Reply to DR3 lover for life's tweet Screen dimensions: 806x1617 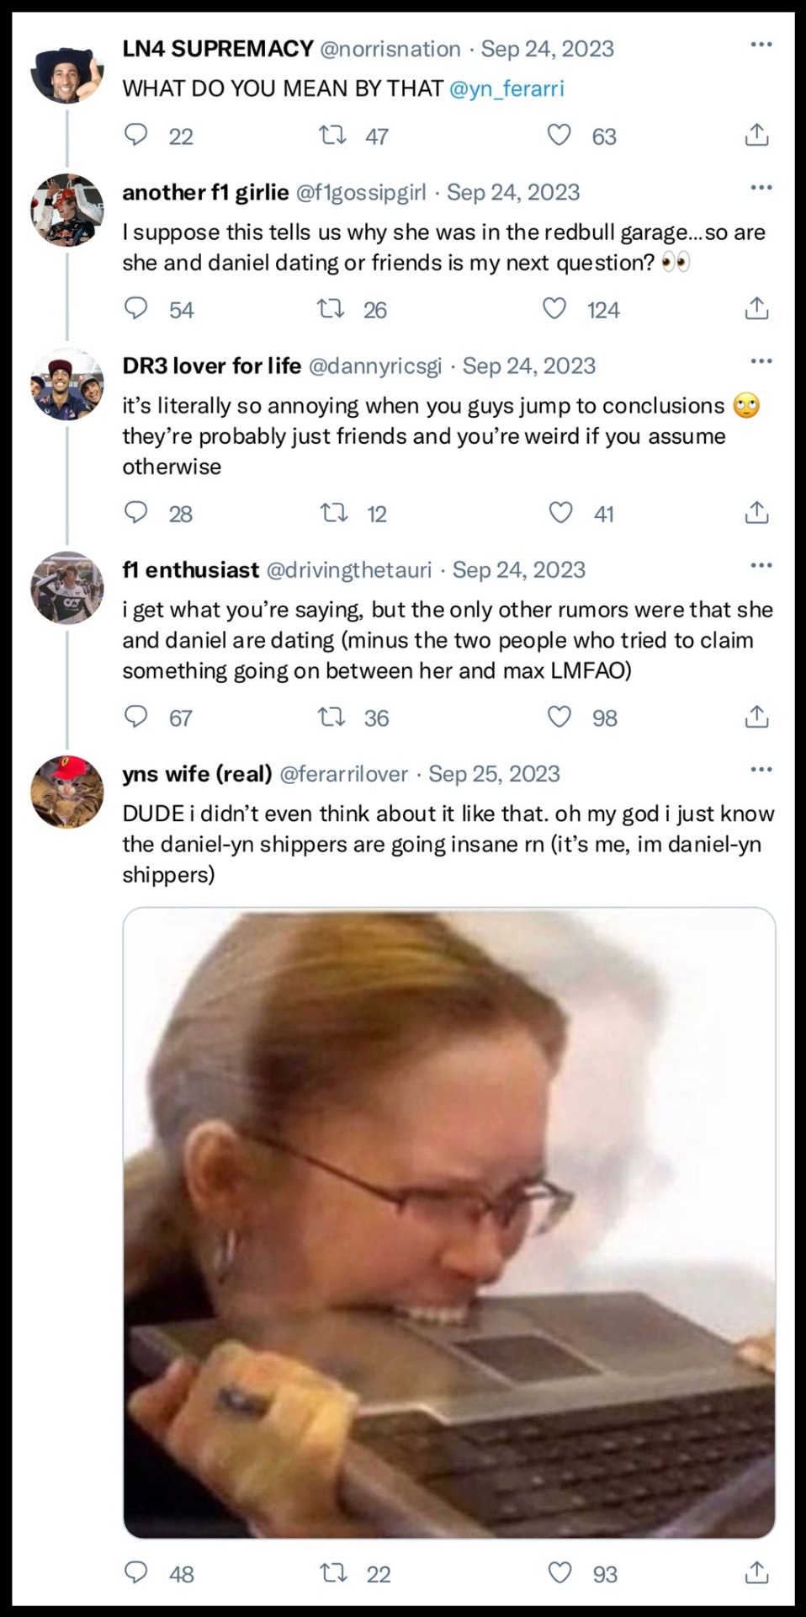pos(136,512)
